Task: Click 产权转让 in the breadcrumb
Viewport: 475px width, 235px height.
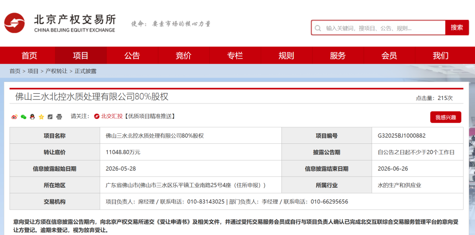Action: pos(56,71)
